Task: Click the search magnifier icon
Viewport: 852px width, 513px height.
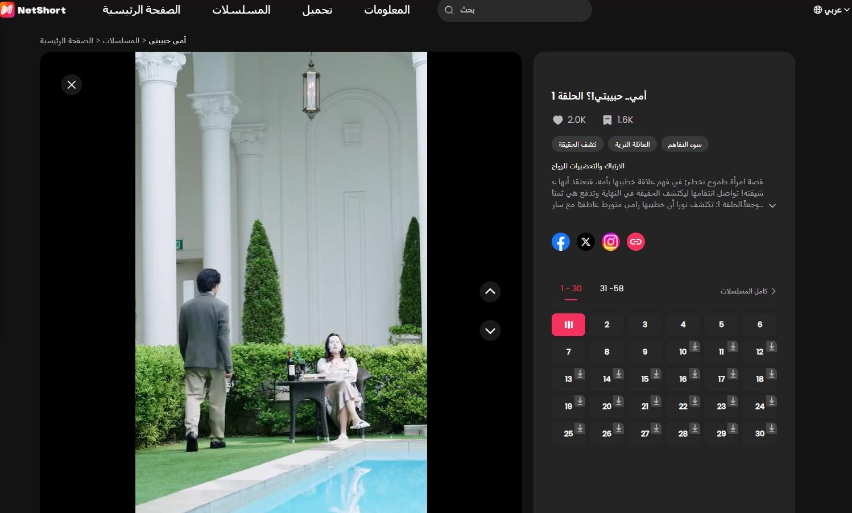Action: point(449,10)
